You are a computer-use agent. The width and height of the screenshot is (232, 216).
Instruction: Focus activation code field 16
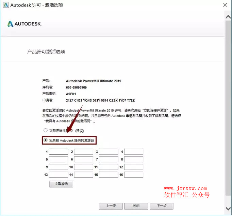point(134,175)
